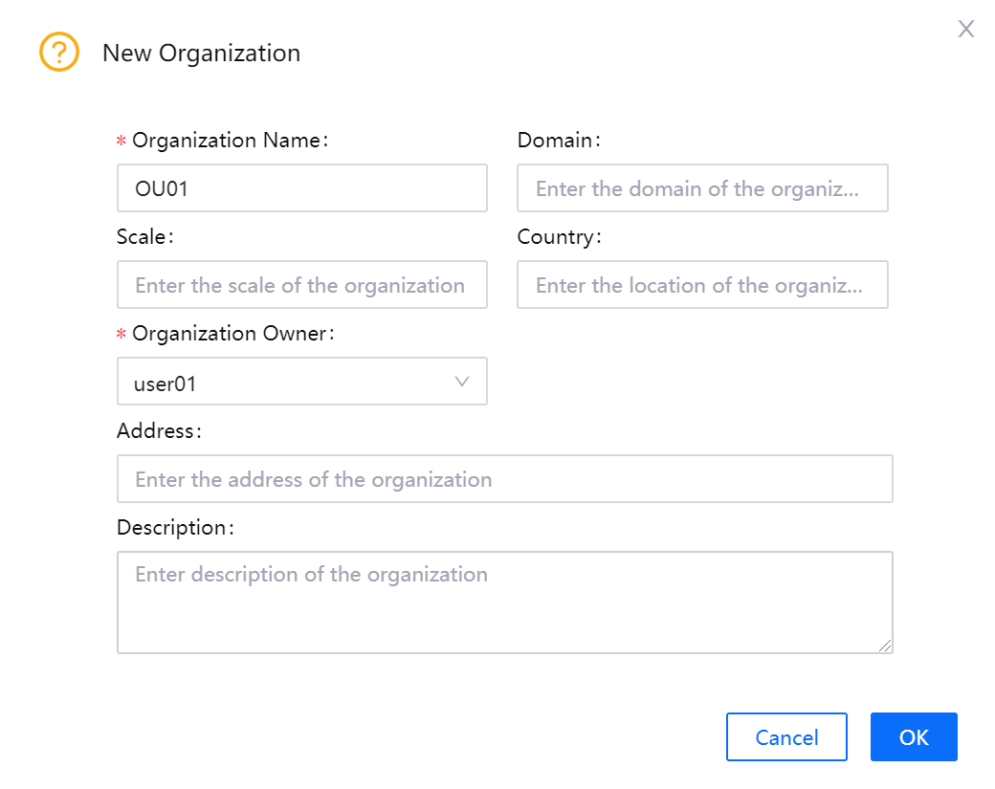Click the Description label text
Image resolution: width=995 pixels, height=789 pixels.
coord(172,528)
